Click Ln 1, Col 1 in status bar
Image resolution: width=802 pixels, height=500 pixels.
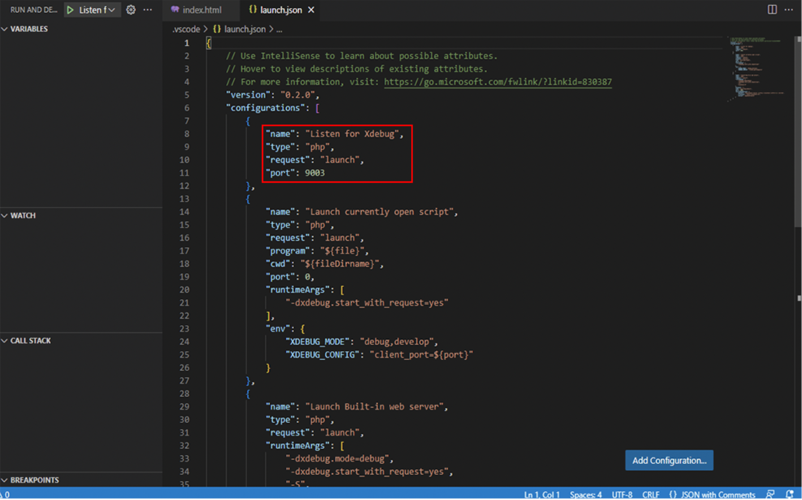click(x=542, y=494)
